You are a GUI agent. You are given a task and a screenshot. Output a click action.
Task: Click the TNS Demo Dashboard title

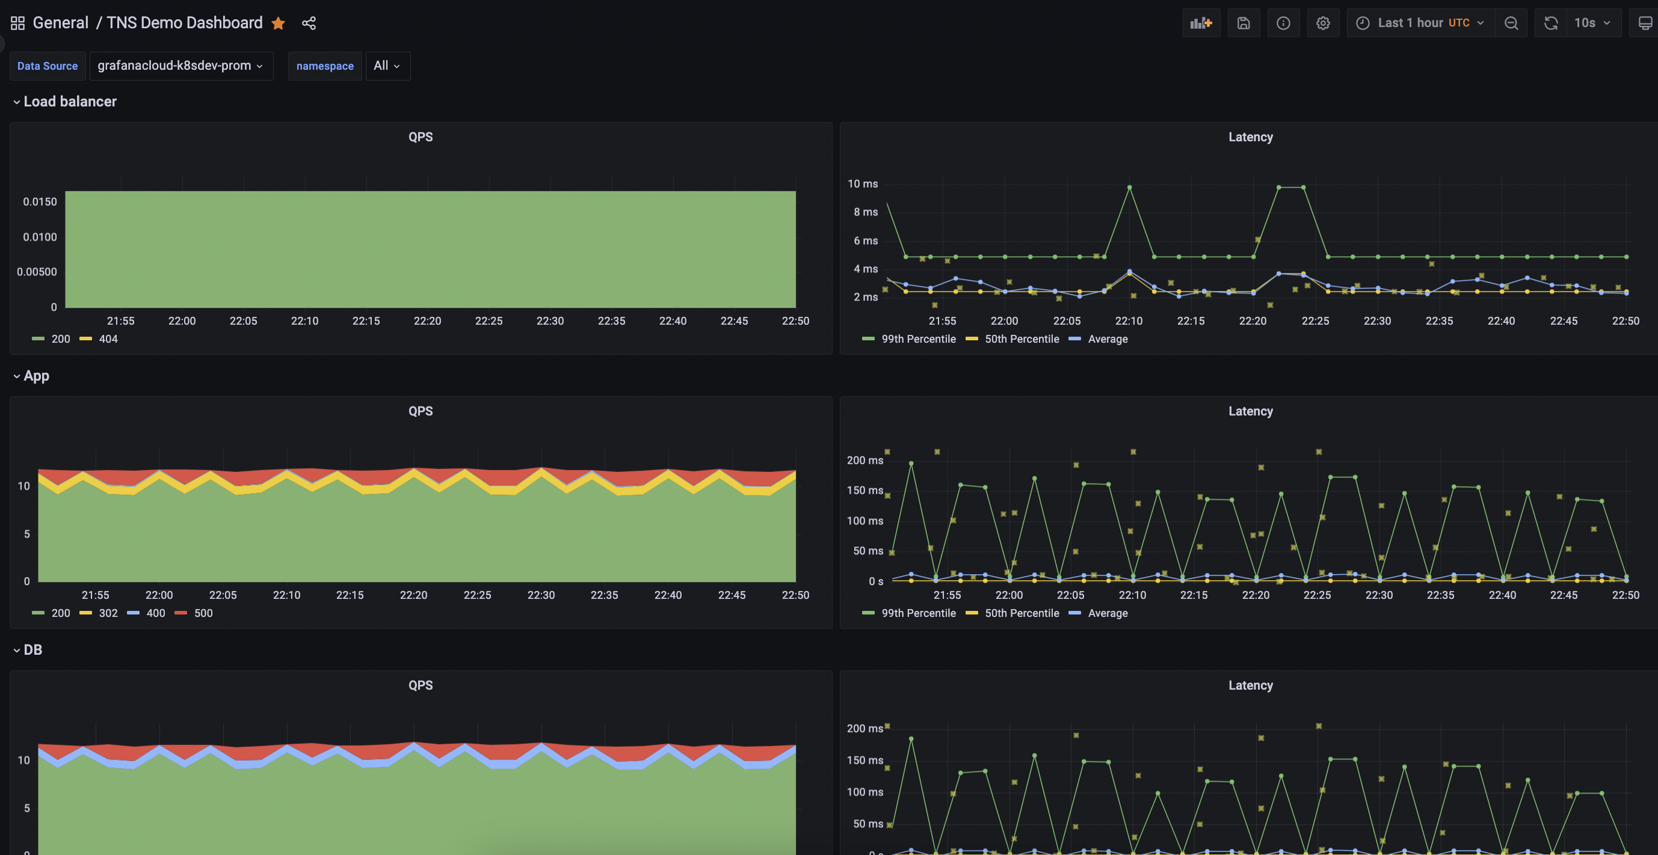pyautogui.click(x=185, y=23)
